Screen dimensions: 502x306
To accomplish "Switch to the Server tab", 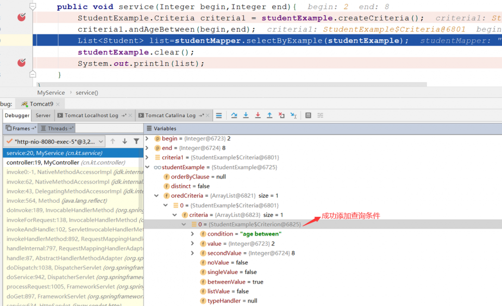I will [43, 115].
